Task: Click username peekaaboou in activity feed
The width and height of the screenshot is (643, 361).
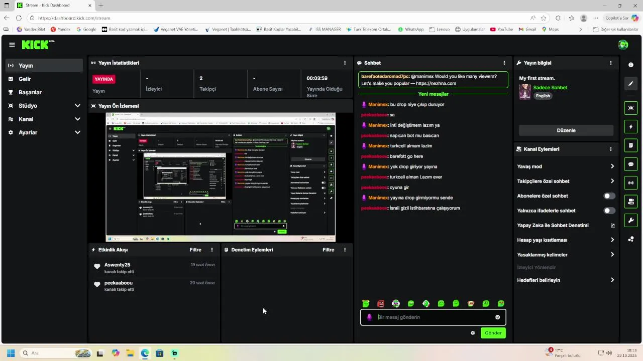Action: (x=119, y=283)
